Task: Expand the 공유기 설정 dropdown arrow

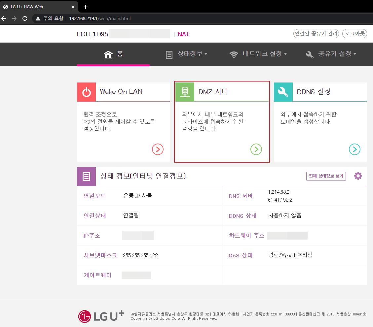Action: pyautogui.click(x=355, y=54)
